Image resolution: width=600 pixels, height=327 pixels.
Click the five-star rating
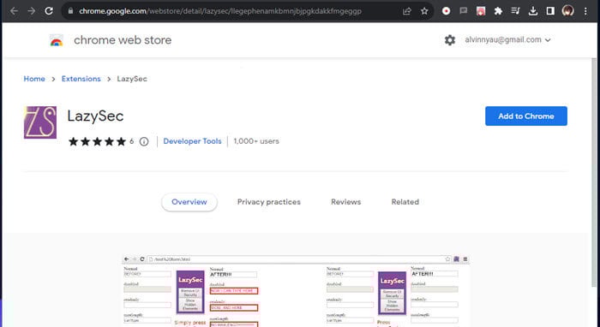point(97,141)
